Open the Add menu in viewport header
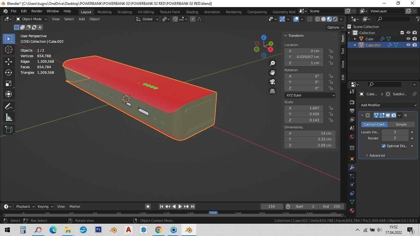This screenshot has height=236, width=420. [81, 19]
